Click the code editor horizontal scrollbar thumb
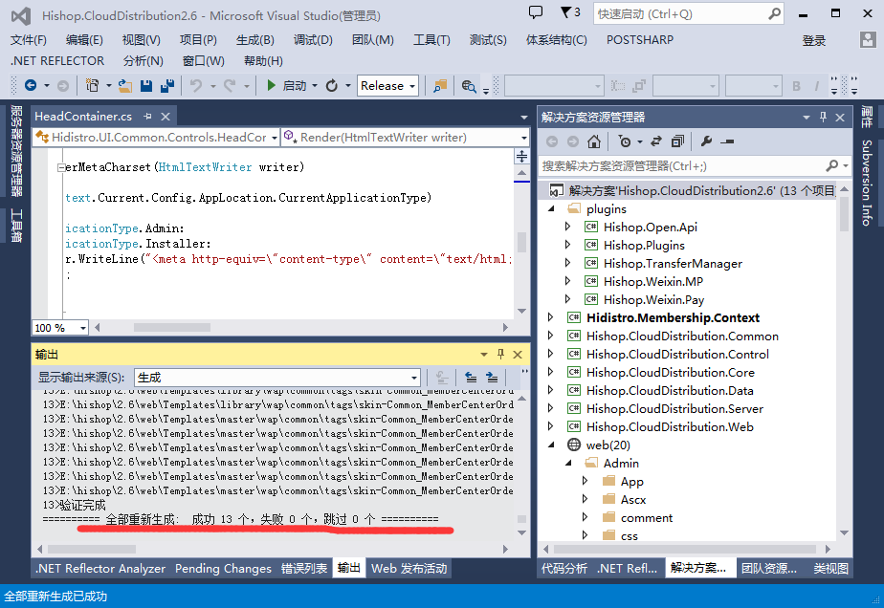Screen dimensions: 884x608 point(172,327)
